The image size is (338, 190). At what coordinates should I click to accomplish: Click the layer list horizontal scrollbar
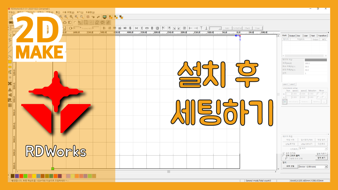point(304,56)
